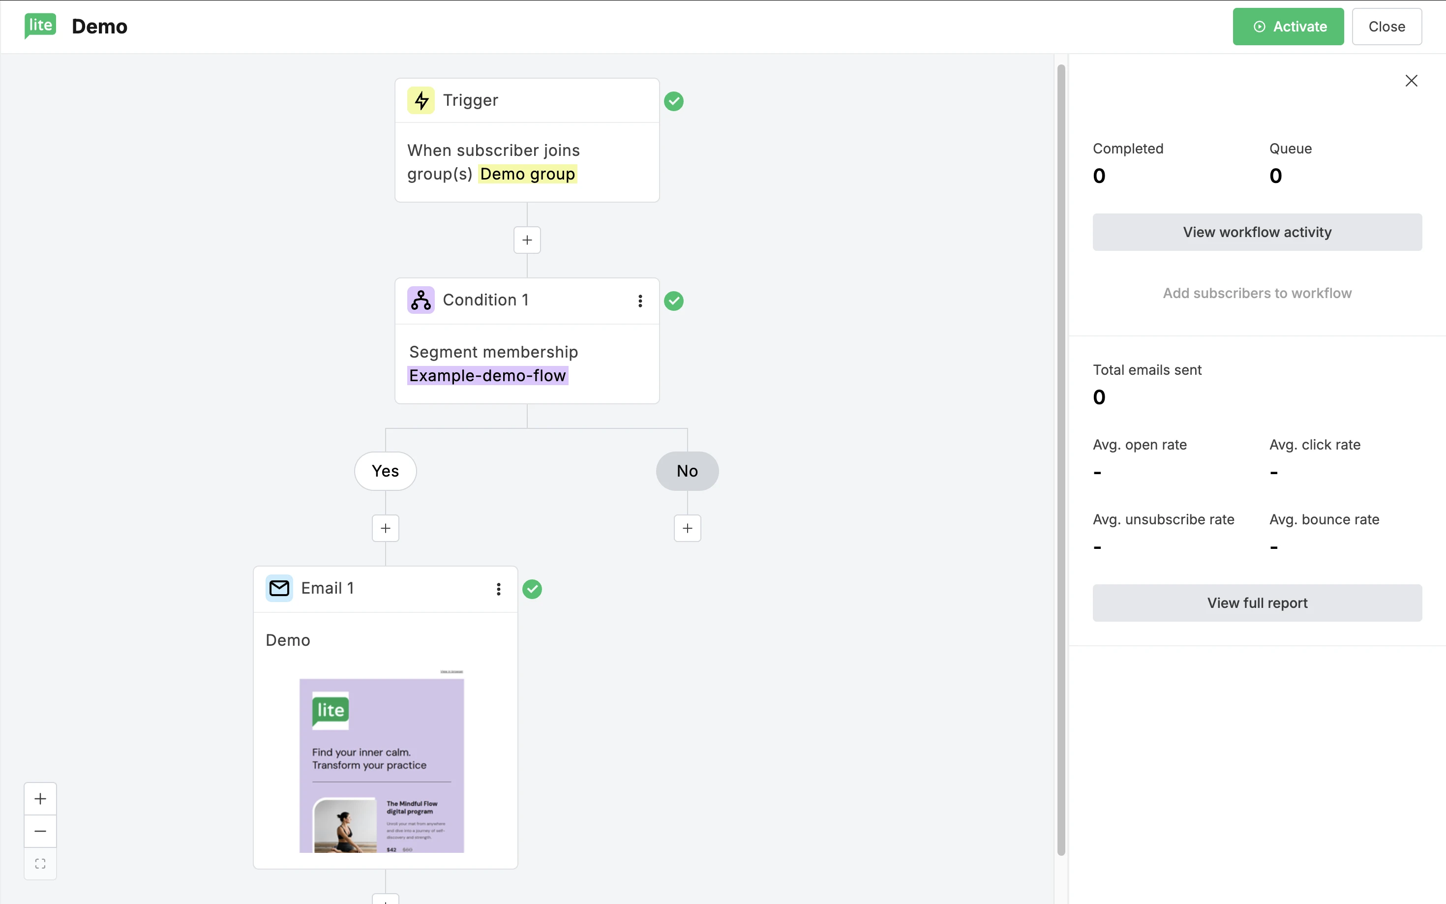The height and width of the screenshot is (904, 1446).
Task: Click the MailerLite lite logo
Action: tap(40, 26)
